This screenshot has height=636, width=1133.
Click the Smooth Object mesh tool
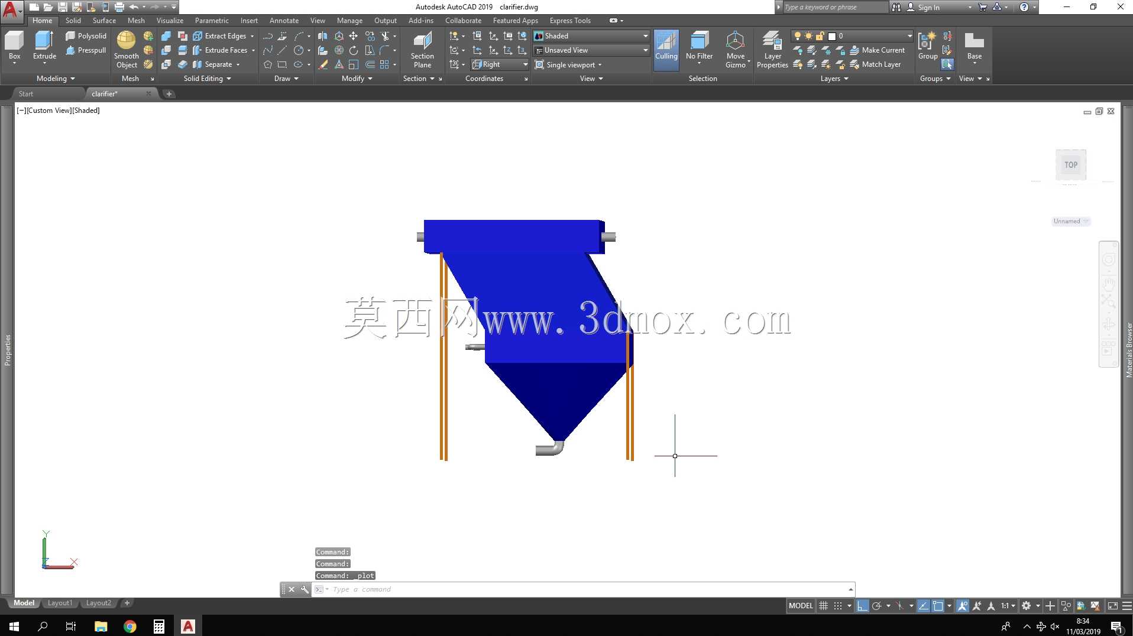click(x=127, y=50)
